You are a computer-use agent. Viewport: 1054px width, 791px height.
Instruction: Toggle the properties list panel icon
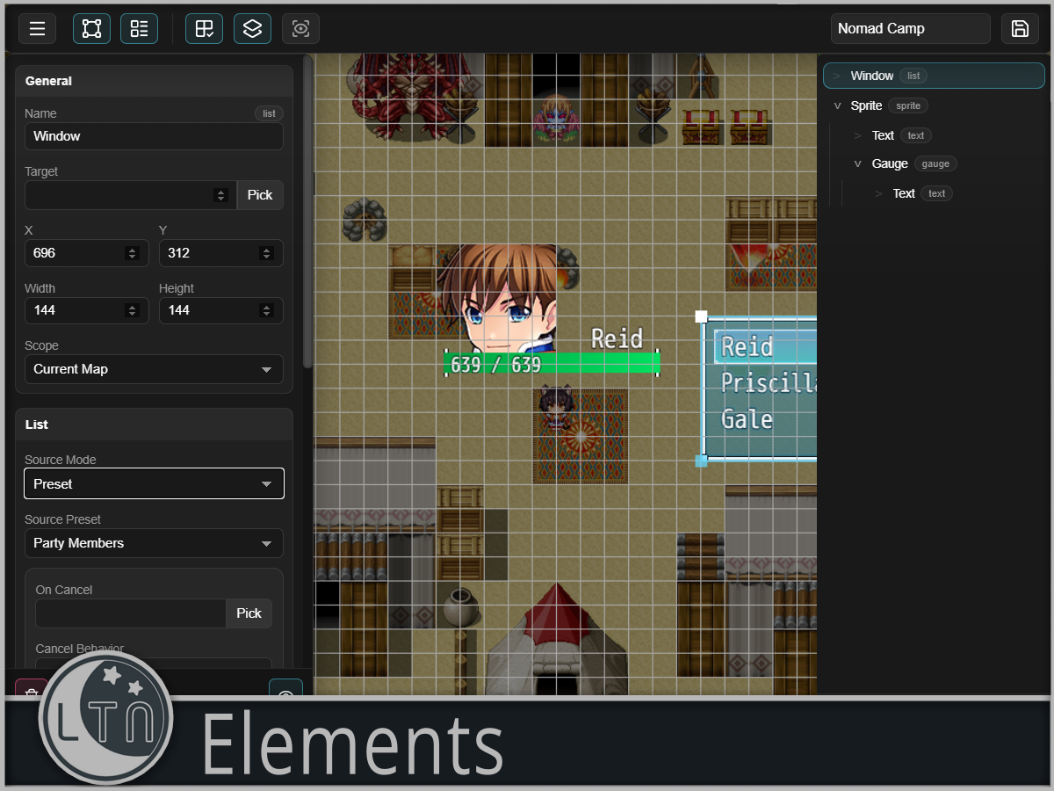pyautogui.click(x=139, y=29)
